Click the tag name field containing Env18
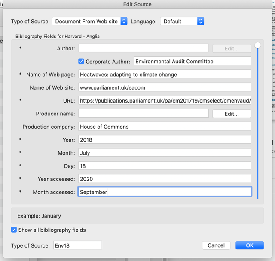This screenshot has width=275, height=261. point(77,245)
